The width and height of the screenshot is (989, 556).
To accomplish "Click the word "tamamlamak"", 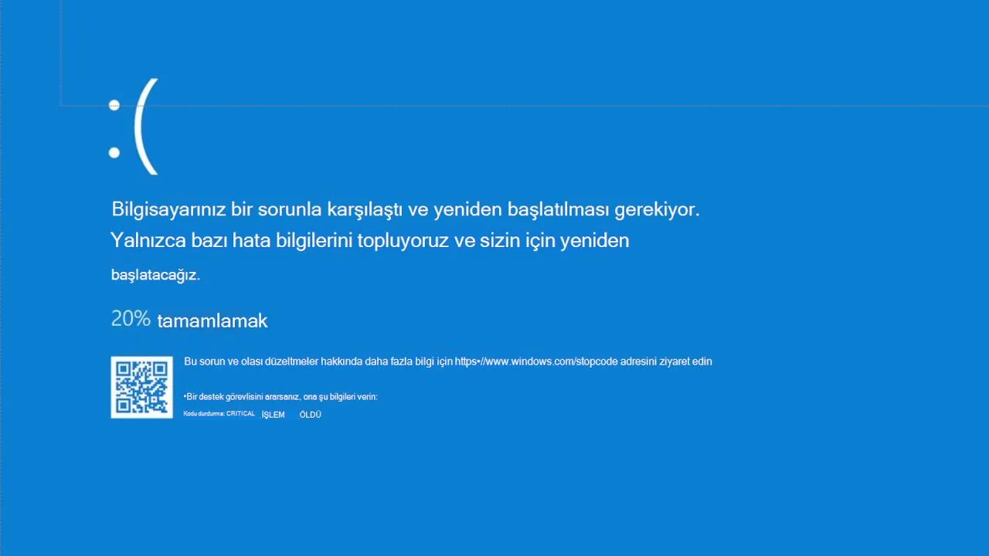I will pos(212,320).
